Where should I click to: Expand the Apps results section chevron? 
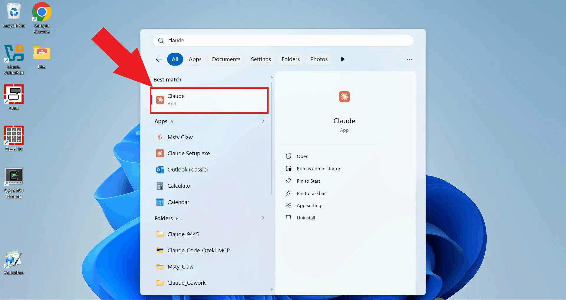263,121
